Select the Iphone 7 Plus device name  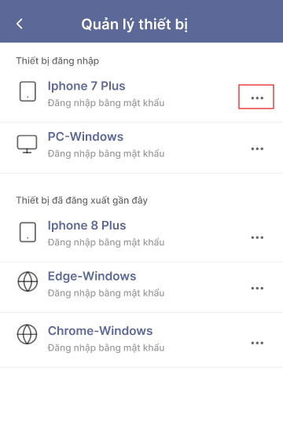tap(86, 86)
